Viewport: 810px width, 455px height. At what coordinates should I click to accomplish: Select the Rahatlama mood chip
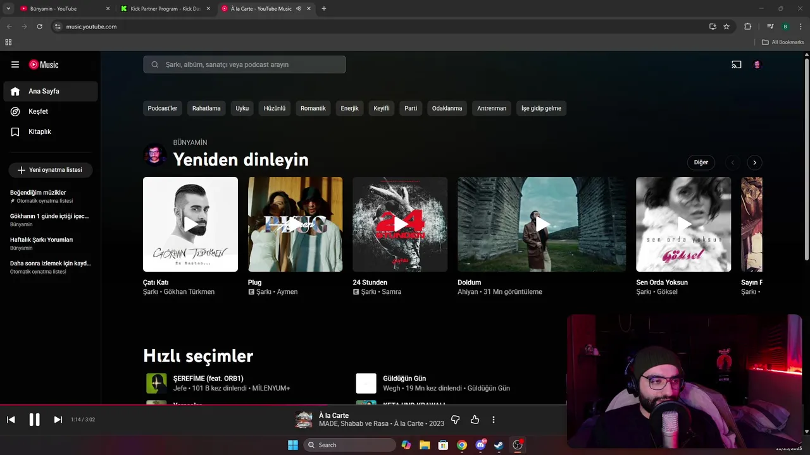click(x=206, y=108)
